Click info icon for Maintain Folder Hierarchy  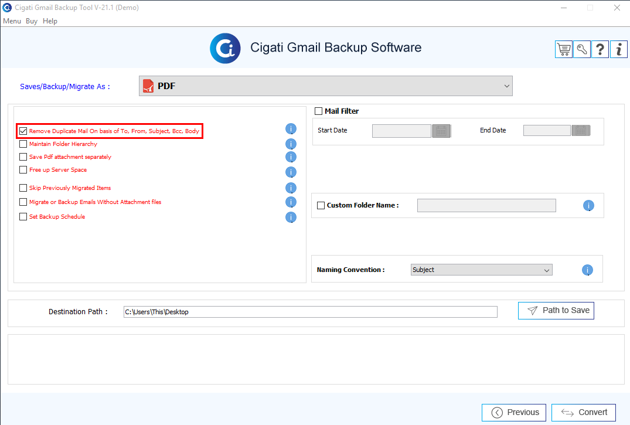point(291,144)
